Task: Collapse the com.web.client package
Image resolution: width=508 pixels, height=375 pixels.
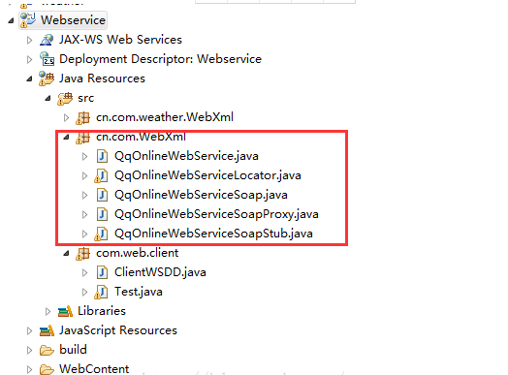Action: coord(67,253)
